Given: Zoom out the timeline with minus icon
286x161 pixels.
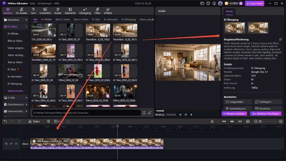Looking at the screenshot, I should [x=256, y=121].
